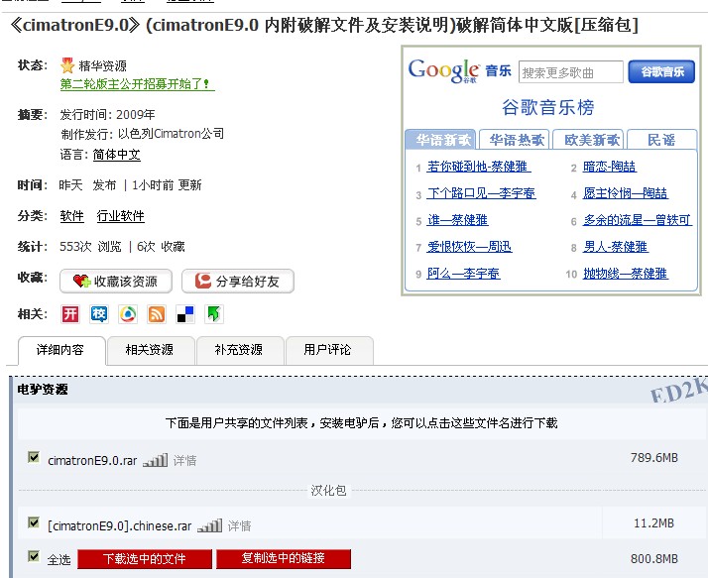Open the 用户评论 tab
Image resolution: width=708 pixels, height=578 pixels.
[x=328, y=350]
